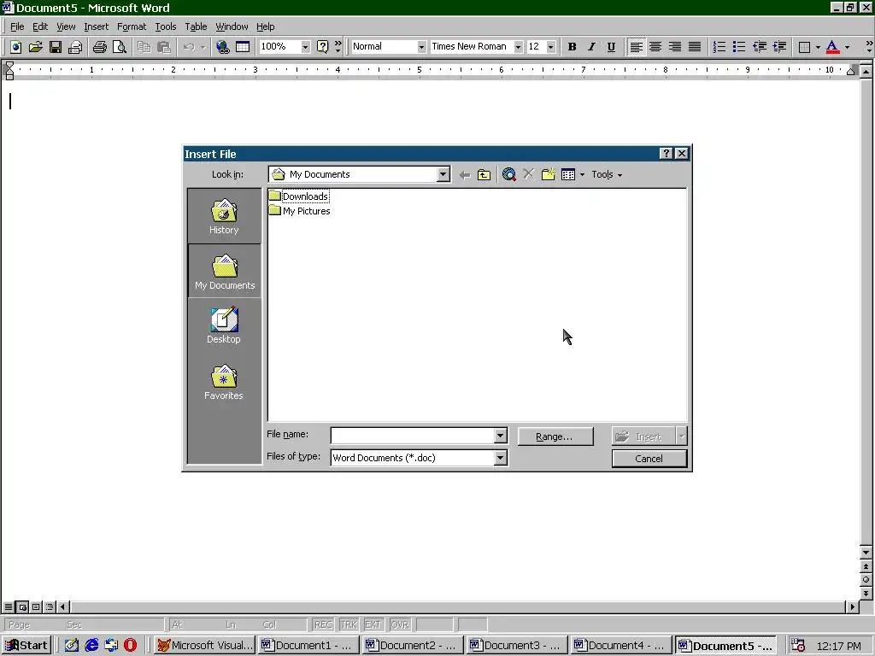This screenshot has height=656, width=875.
Task: Click the Undo arrow icon
Action: coord(189,47)
